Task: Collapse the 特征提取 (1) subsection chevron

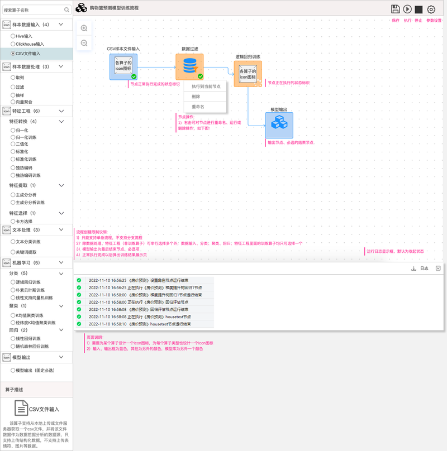Action: [61, 185]
